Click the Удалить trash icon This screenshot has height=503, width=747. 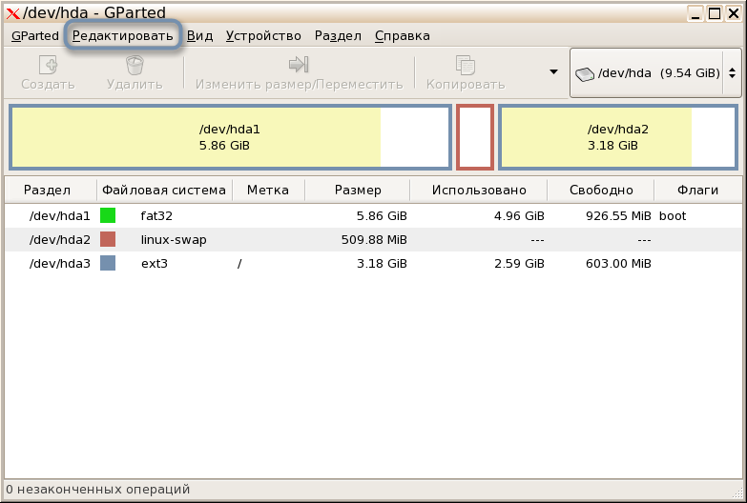[135, 65]
